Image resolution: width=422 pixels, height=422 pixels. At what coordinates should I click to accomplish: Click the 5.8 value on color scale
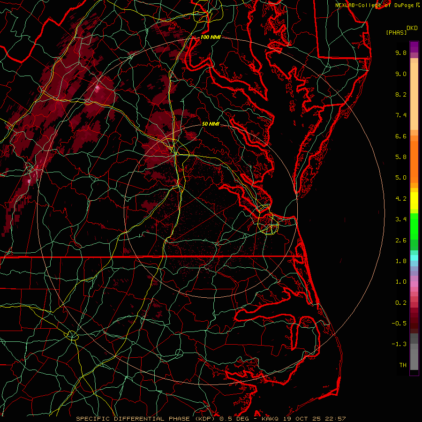click(401, 157)
